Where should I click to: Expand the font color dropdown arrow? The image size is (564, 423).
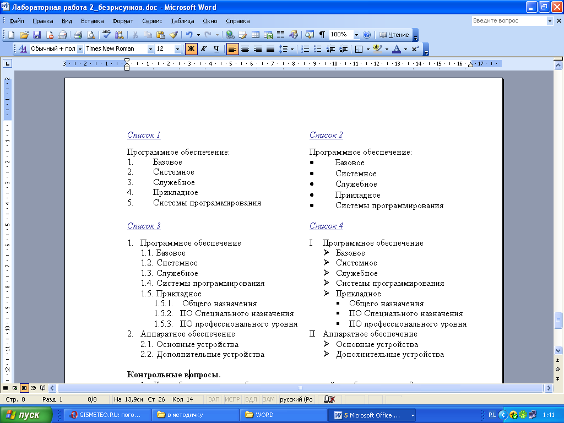point(406,49)
